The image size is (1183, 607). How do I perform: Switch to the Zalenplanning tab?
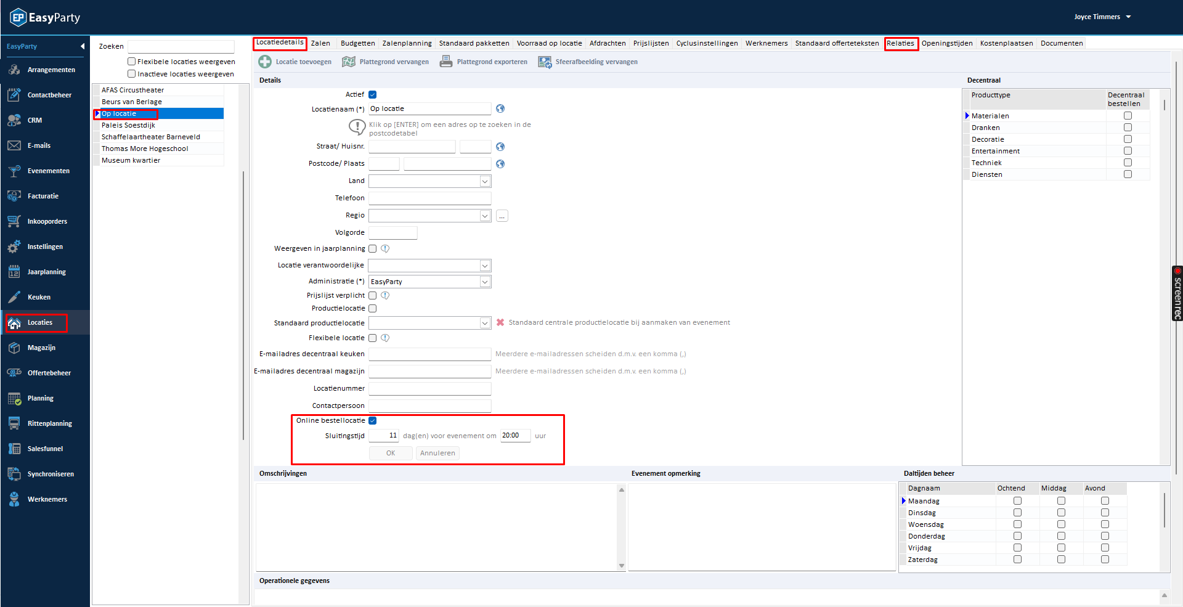pos(407,43)
